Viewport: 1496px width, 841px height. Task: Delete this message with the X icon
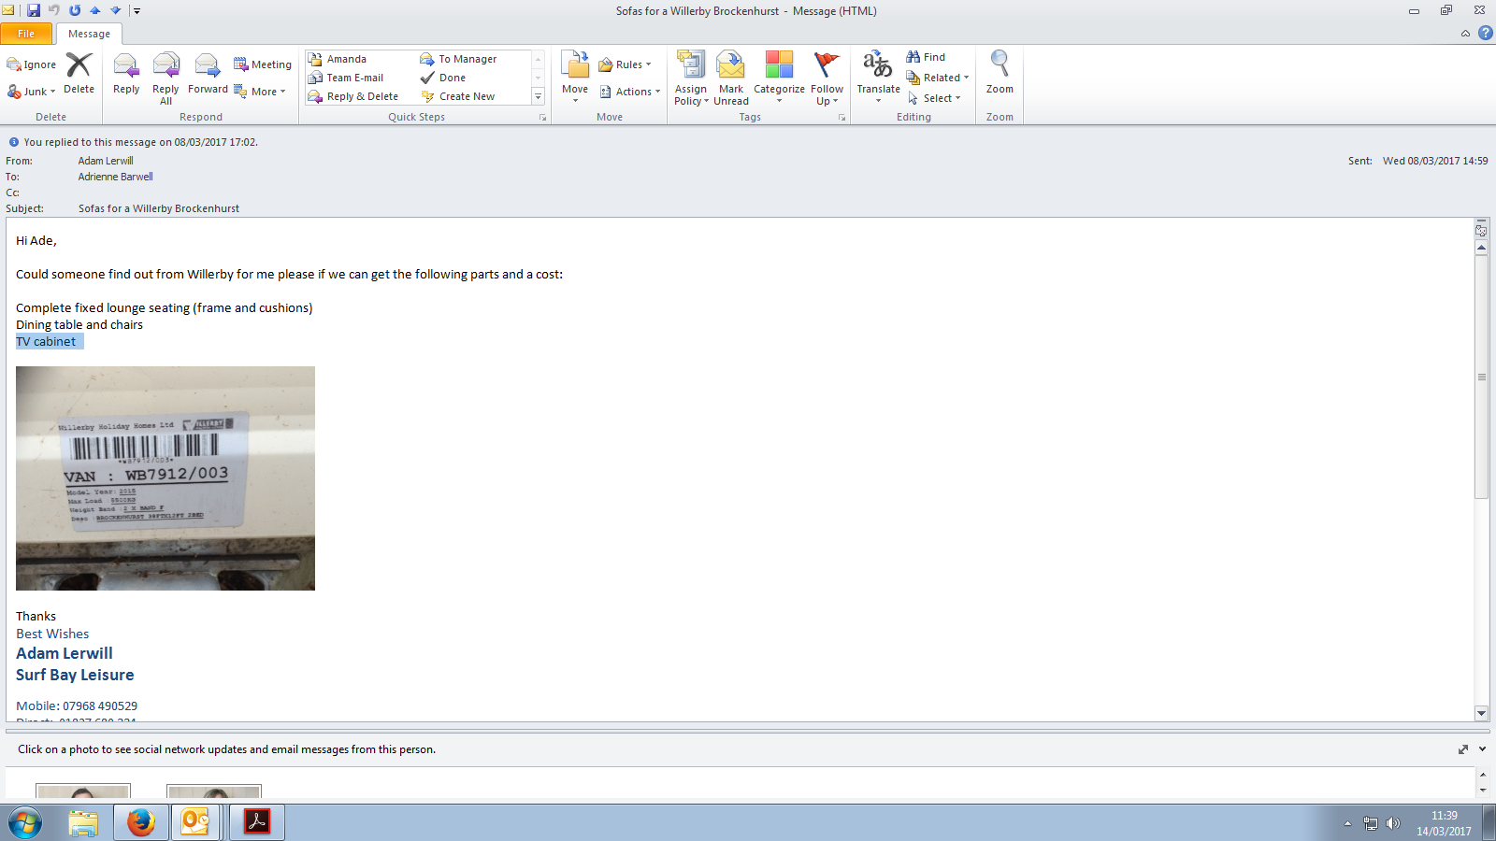coord(79,73)
